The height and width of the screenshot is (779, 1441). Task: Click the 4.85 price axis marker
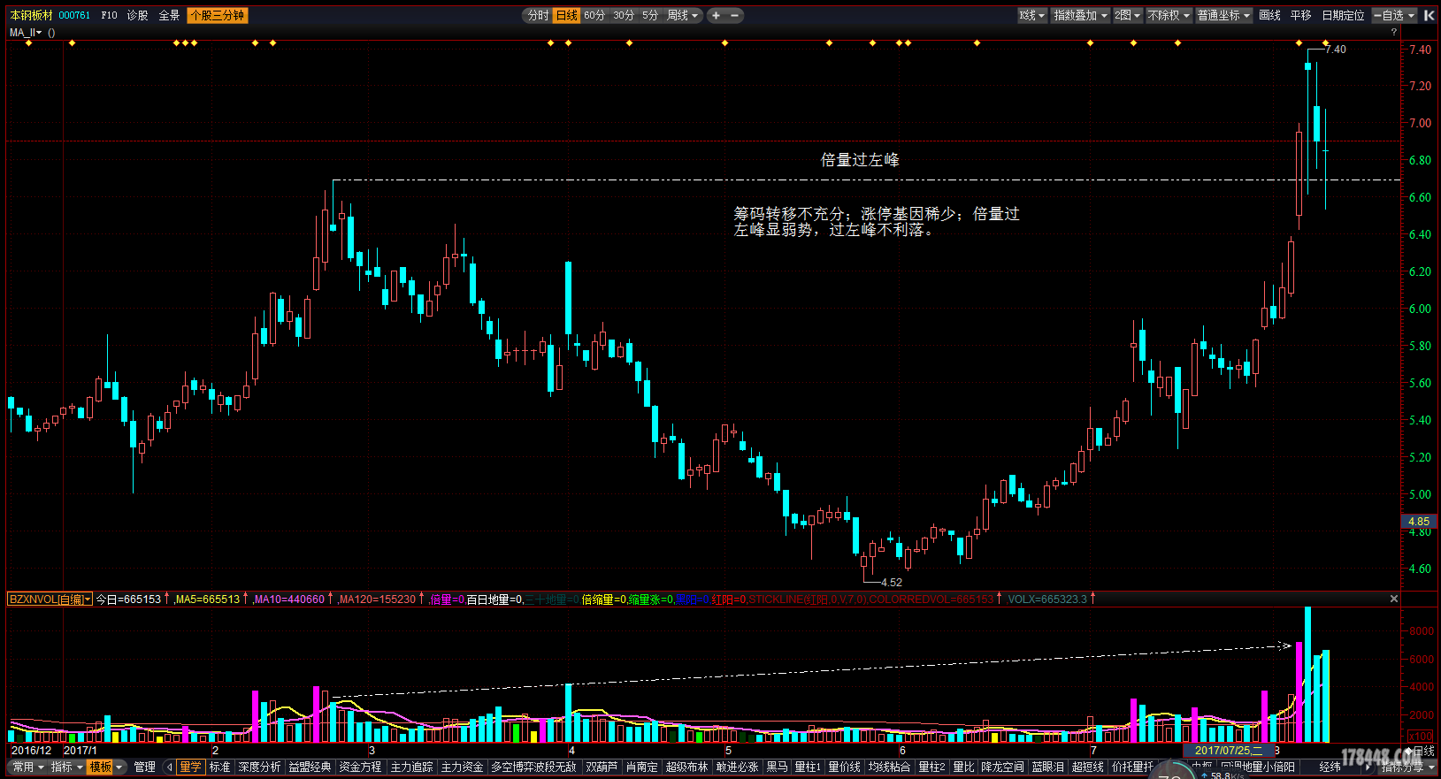pyautogui.click(x=1419, y=522)
